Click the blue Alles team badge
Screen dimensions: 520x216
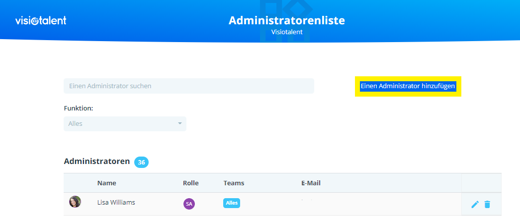[x=232, y=203]
